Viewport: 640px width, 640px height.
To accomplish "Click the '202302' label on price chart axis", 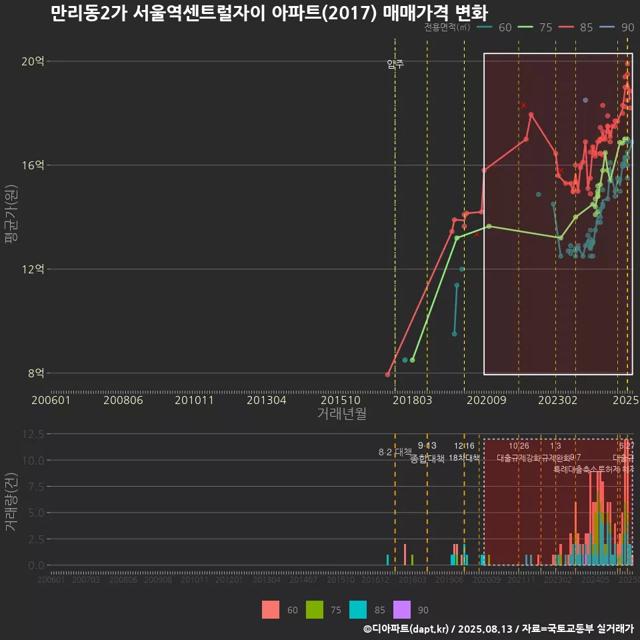I will (557, 400).
